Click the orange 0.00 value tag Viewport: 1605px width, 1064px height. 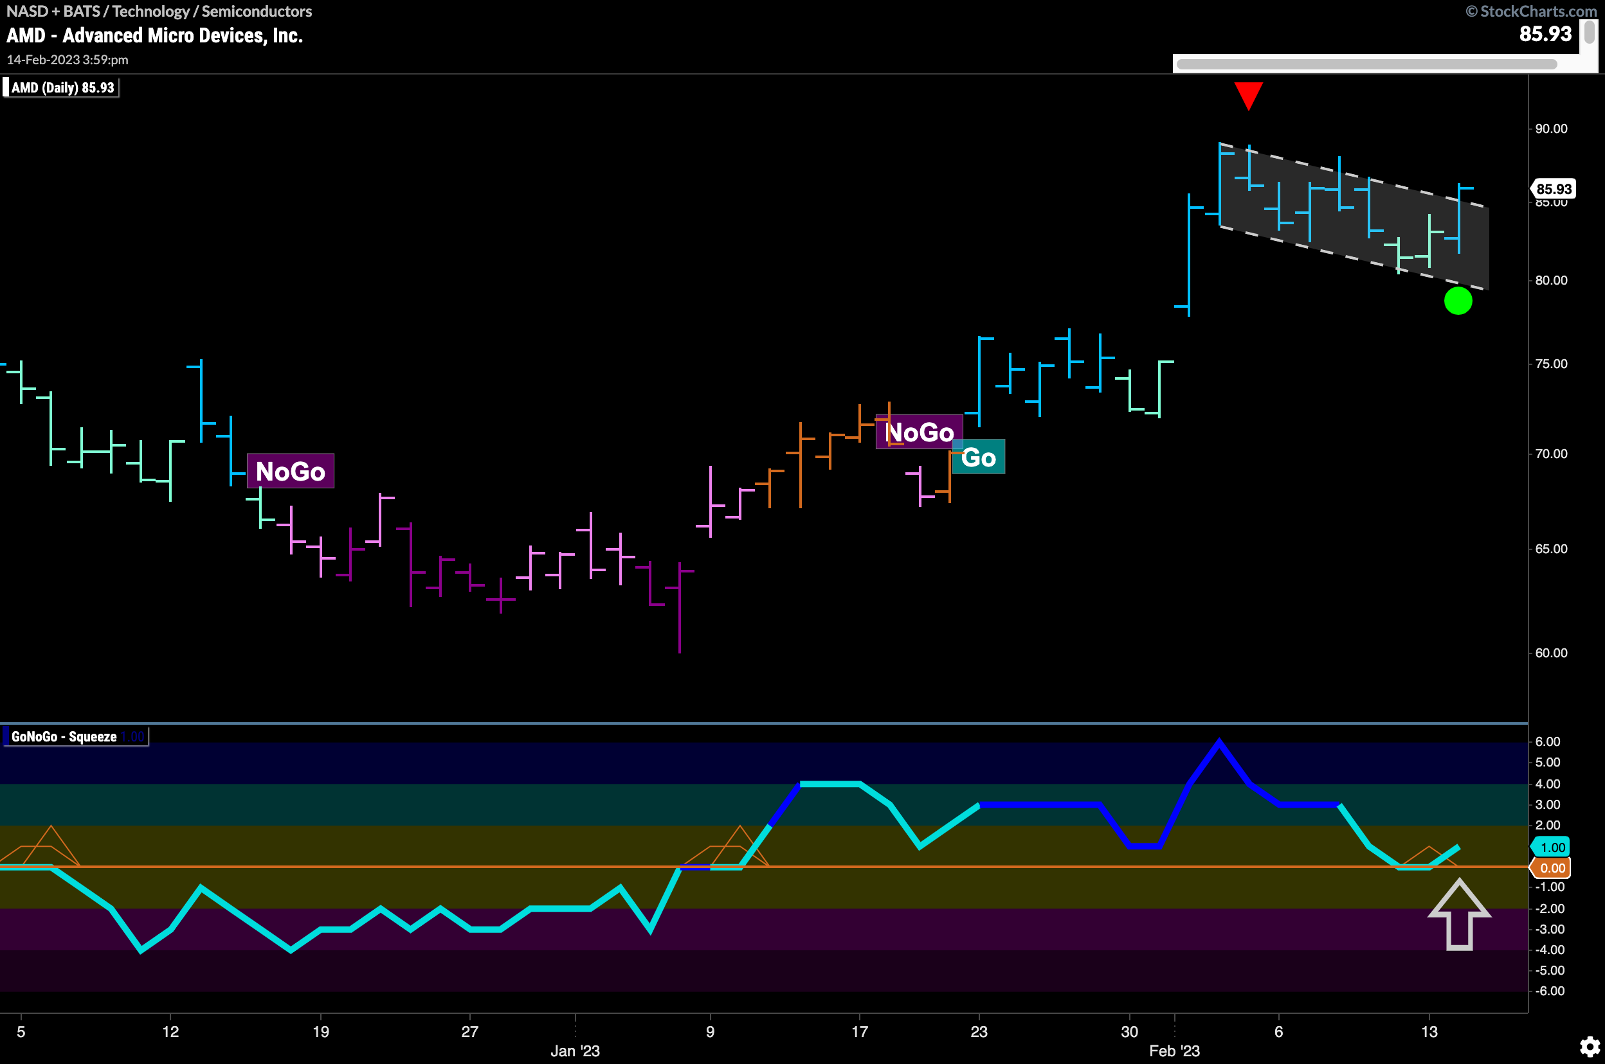(x=1552, y=868)
